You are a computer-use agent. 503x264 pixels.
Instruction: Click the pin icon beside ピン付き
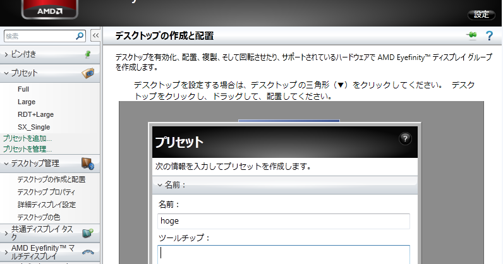pos(88,54)
